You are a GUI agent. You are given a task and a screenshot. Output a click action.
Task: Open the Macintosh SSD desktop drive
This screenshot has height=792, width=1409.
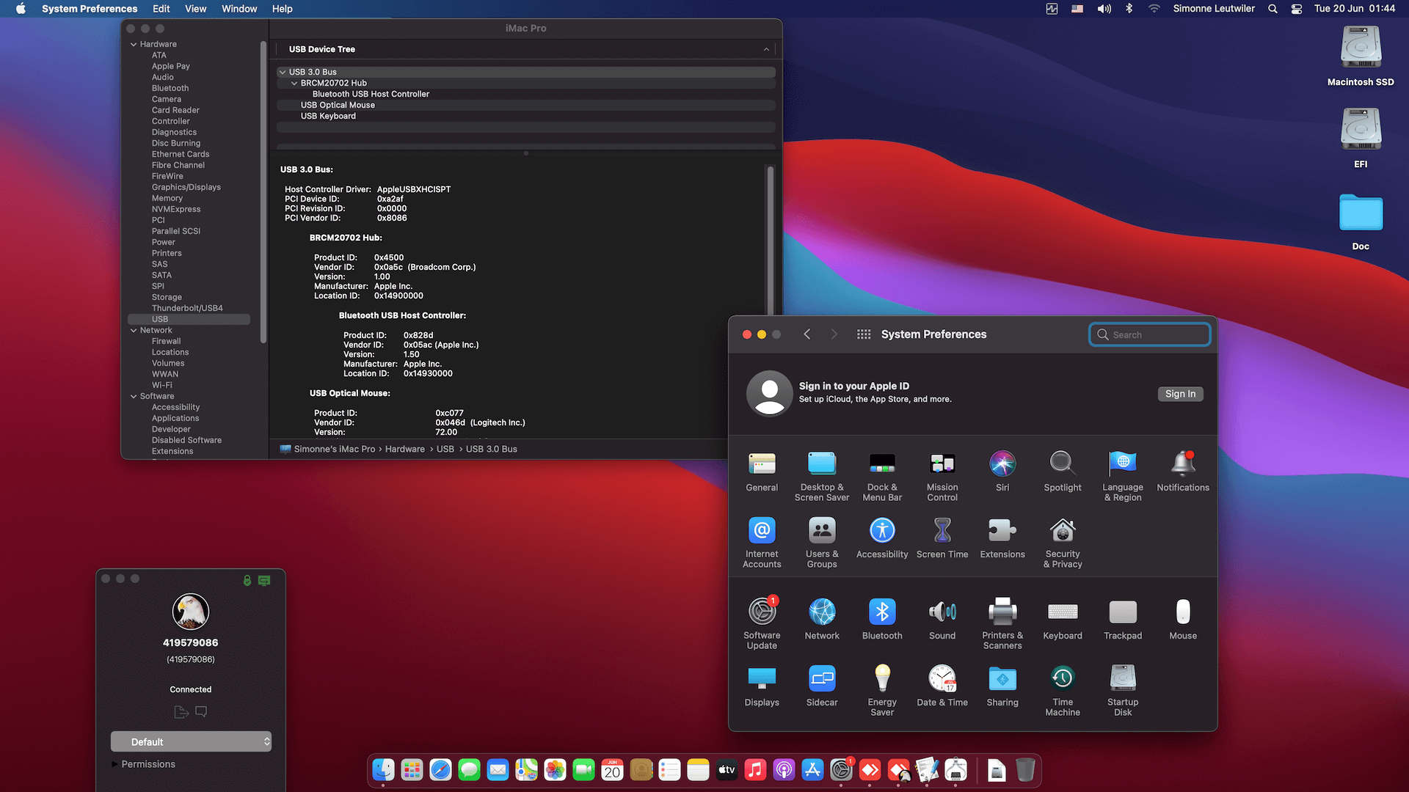point(1361,56)
